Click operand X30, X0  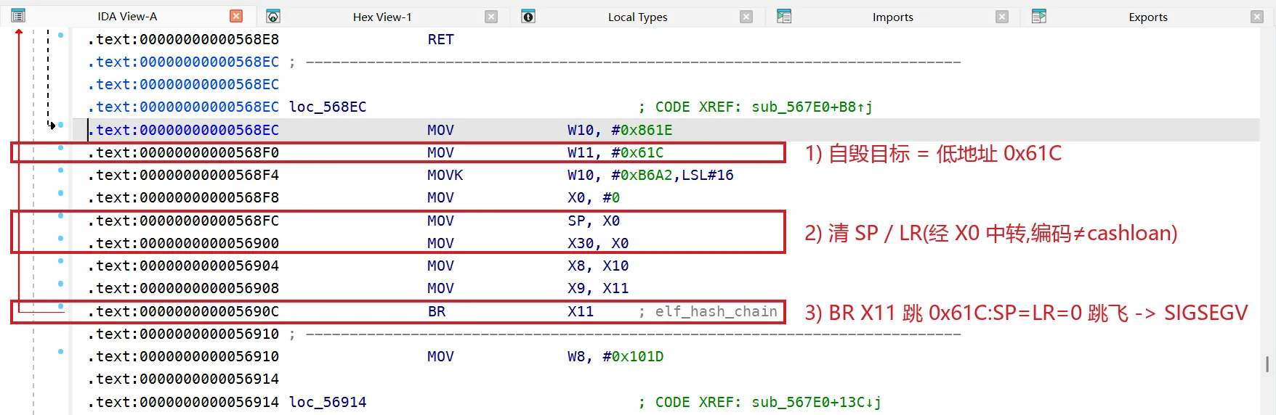click(598, 244)
